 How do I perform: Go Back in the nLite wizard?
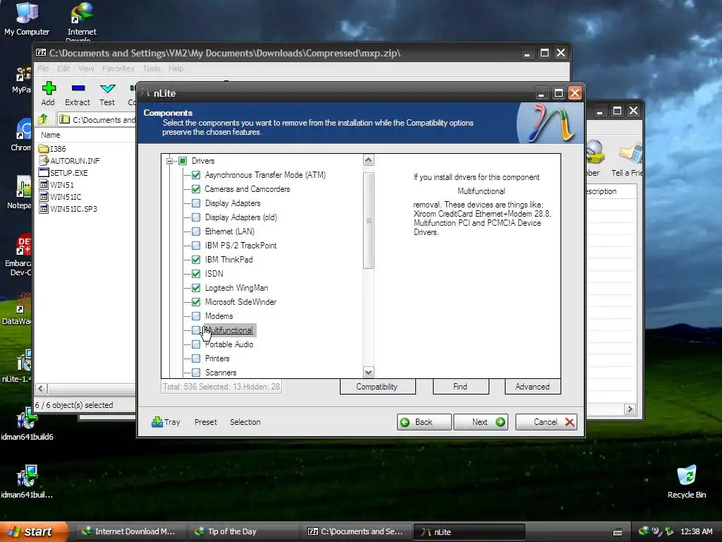(x=424, y=422)
